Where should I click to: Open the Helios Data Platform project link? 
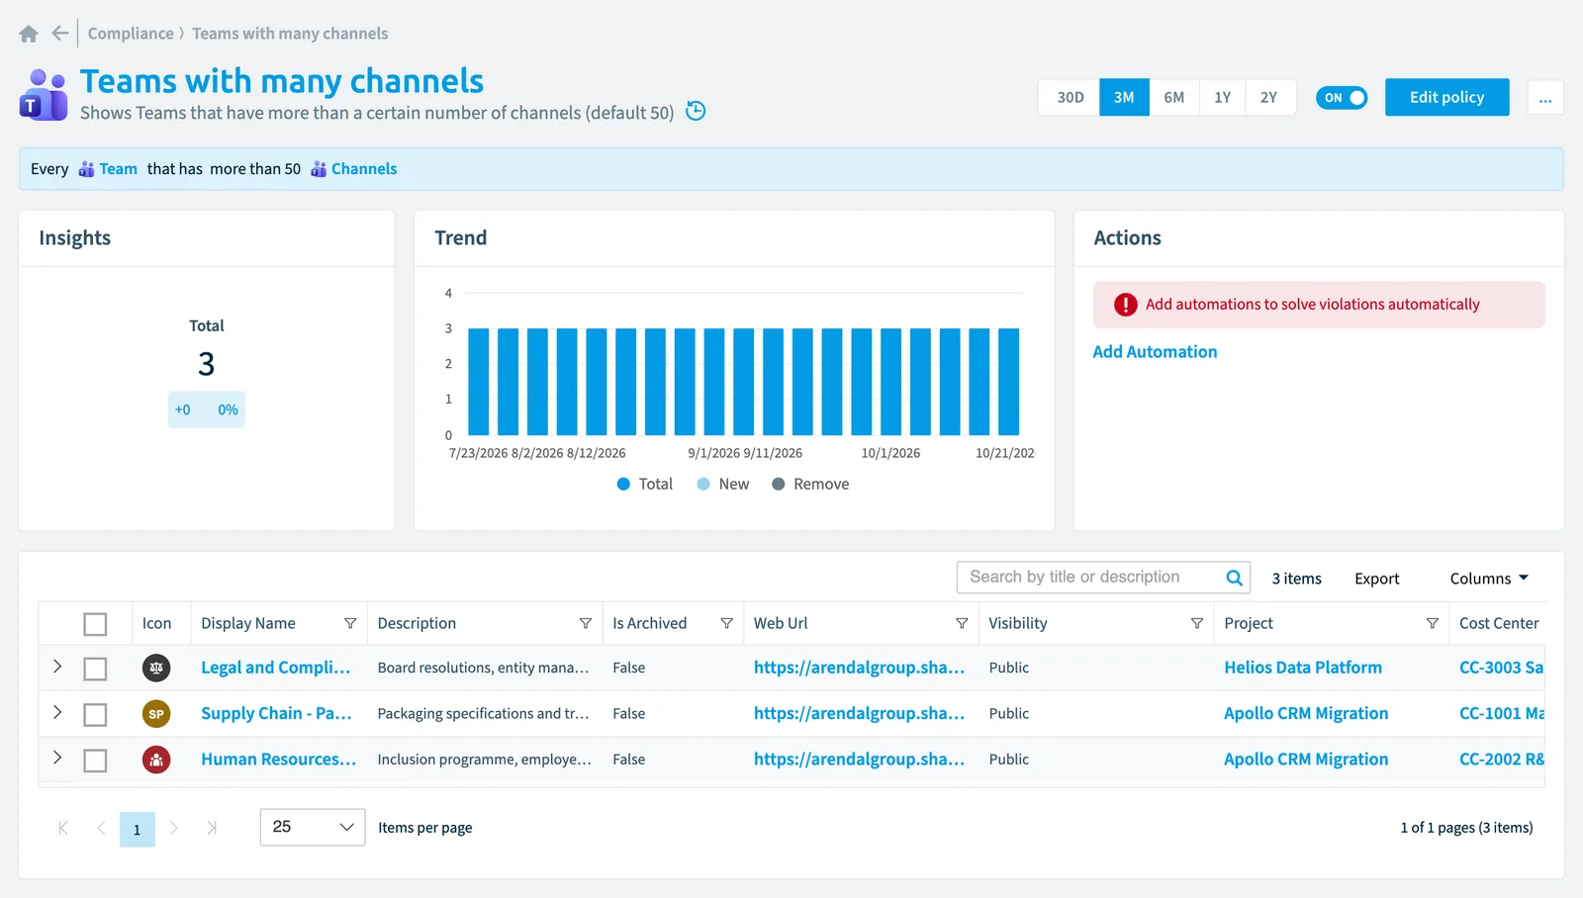pyautogui.click(x=1303, y=668)
